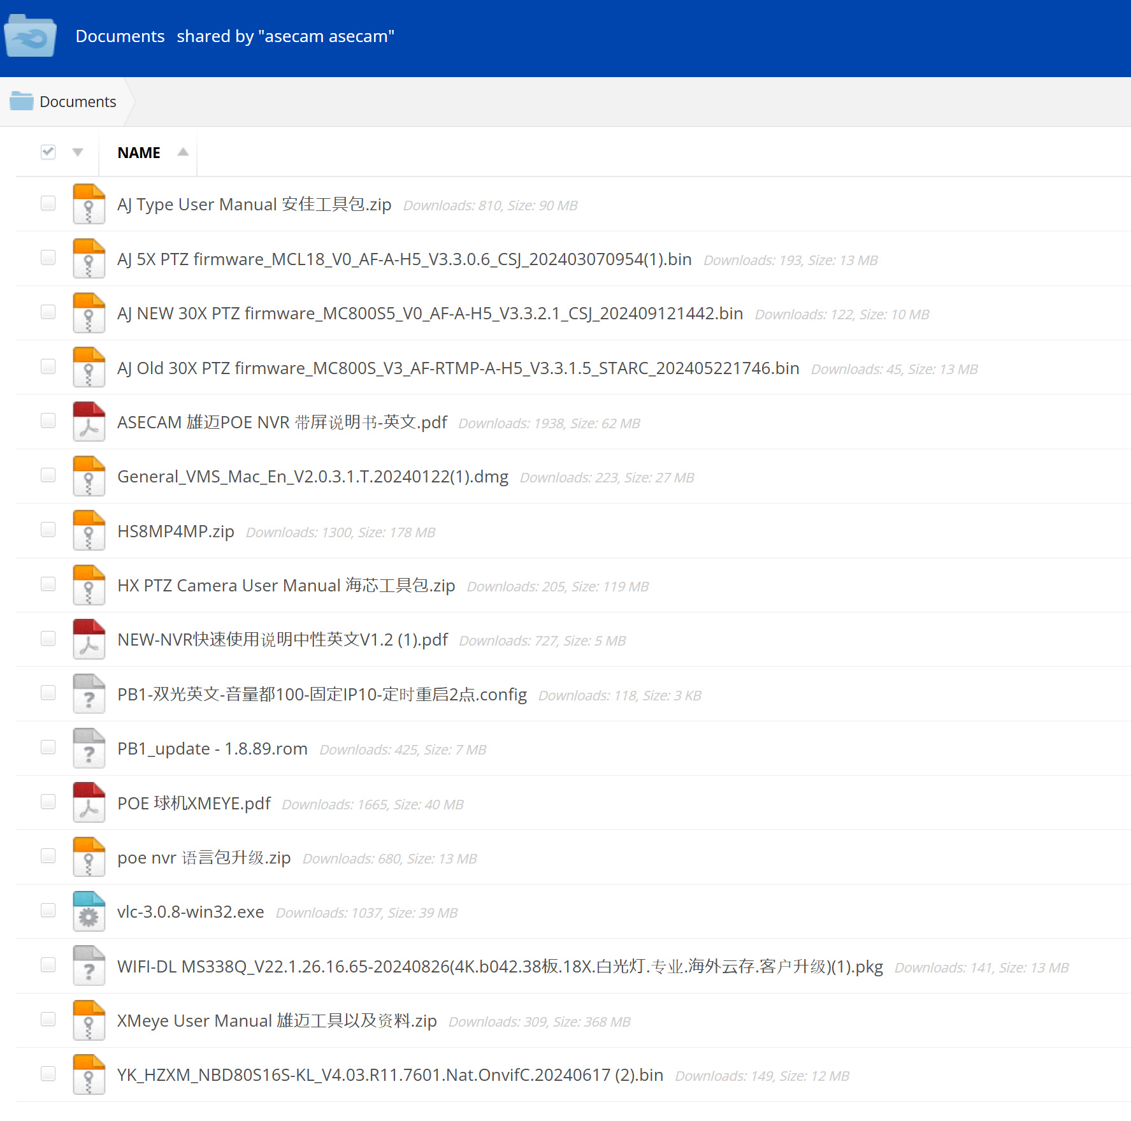Screen dimensions: 1131x1121
Task: Click the zip icon for XMeye User Manual
Action: click(89, 1020)
